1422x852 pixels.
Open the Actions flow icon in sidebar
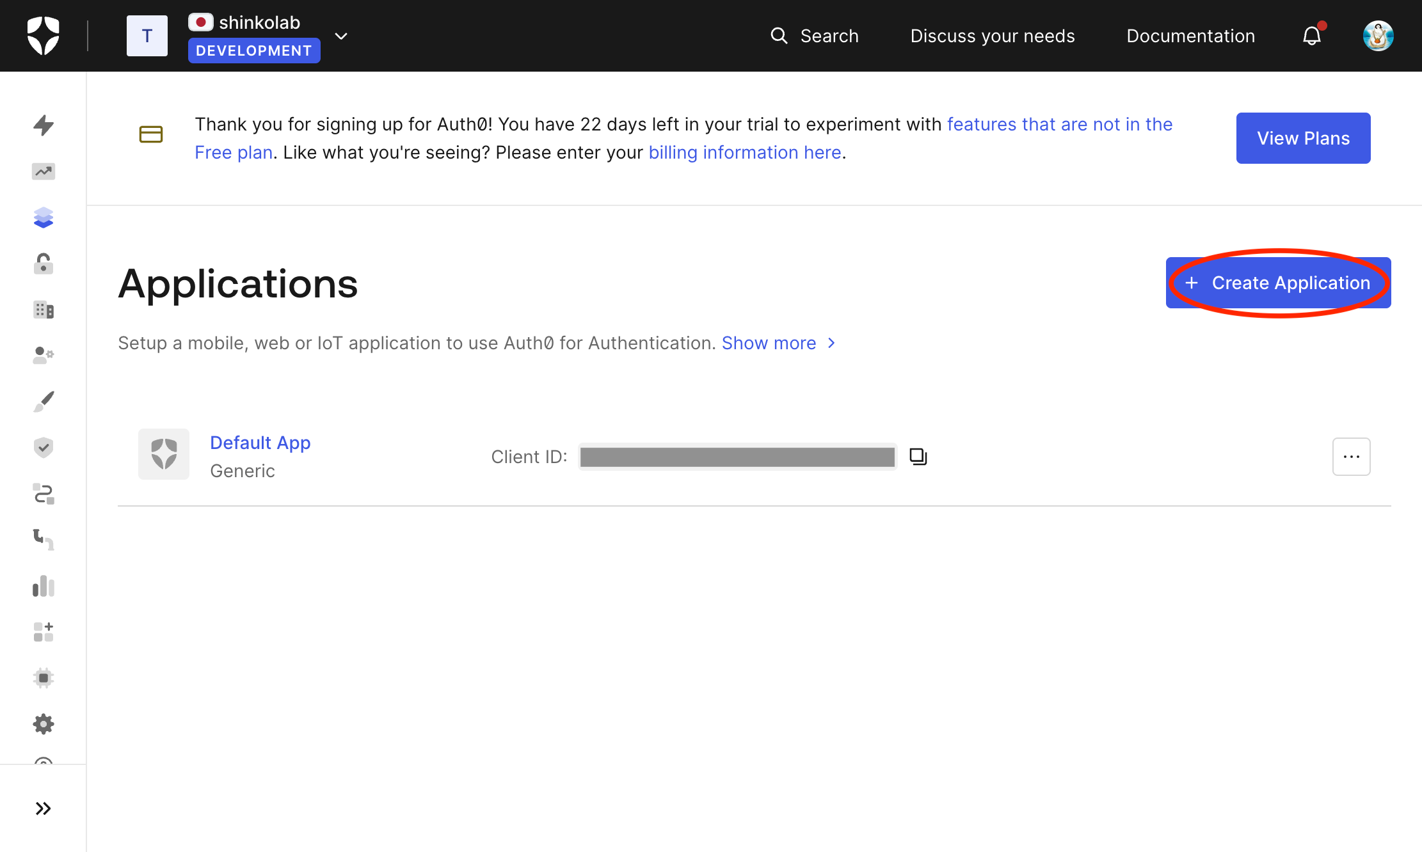coord(43,494)
